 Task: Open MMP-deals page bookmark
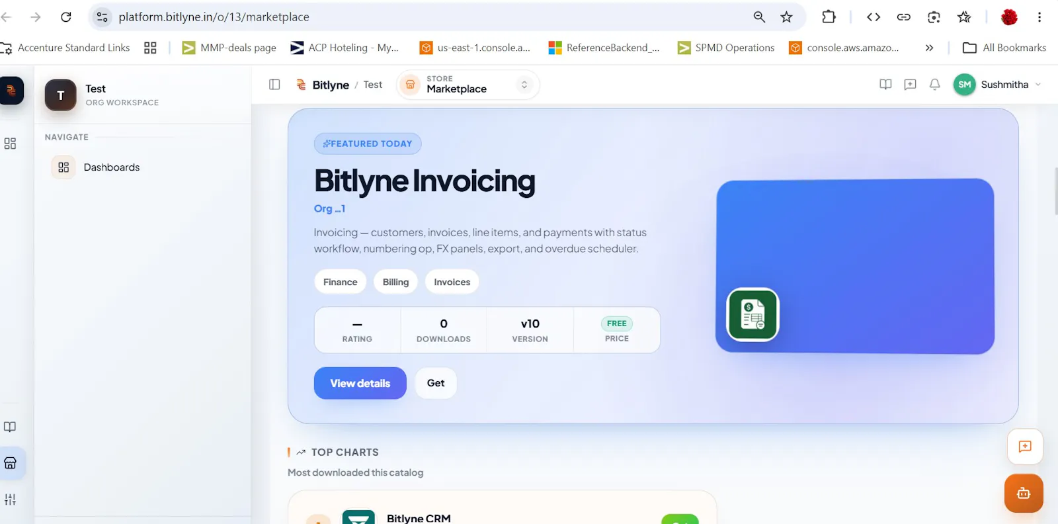tap(229, 48)
